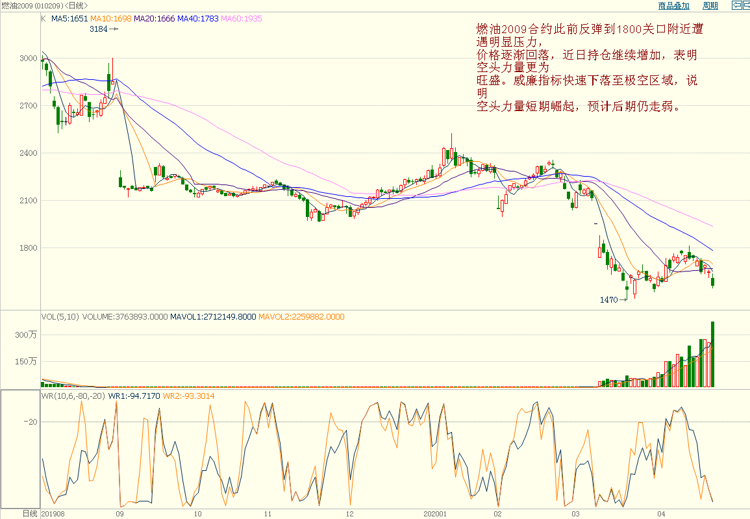
Task: Click the MAVOL2 orange volume average label
Action: coord(301,317)
